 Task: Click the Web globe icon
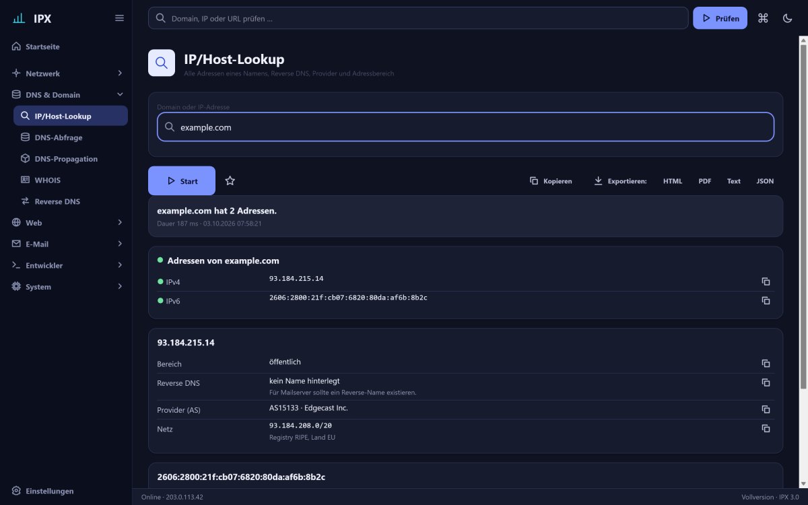[x=16, y=222]
